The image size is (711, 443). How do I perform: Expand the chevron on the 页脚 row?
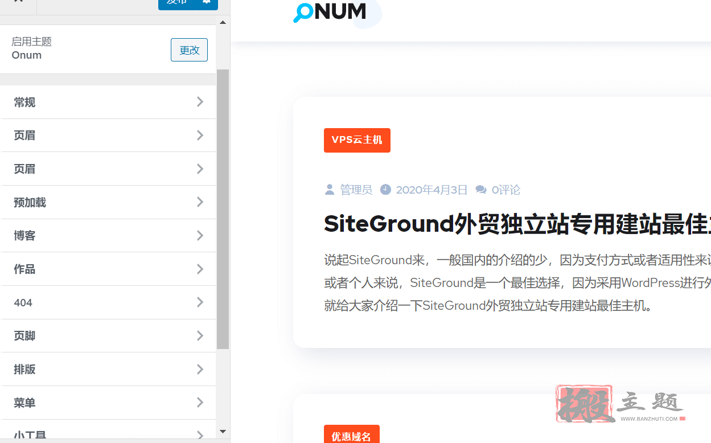(200, 336)
